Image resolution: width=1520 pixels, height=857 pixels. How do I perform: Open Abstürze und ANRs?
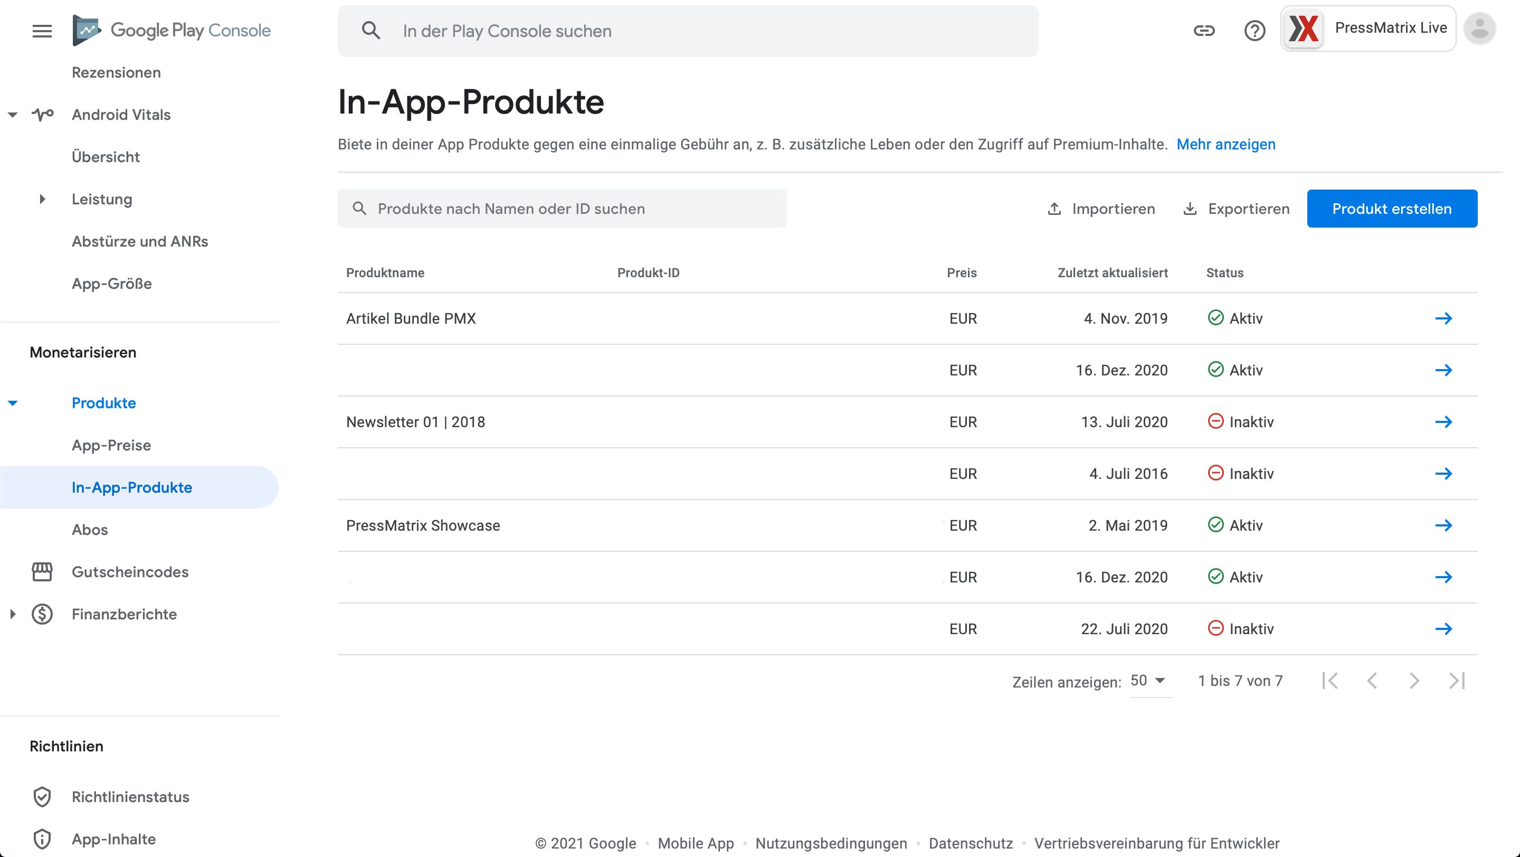tap(140, 241)
